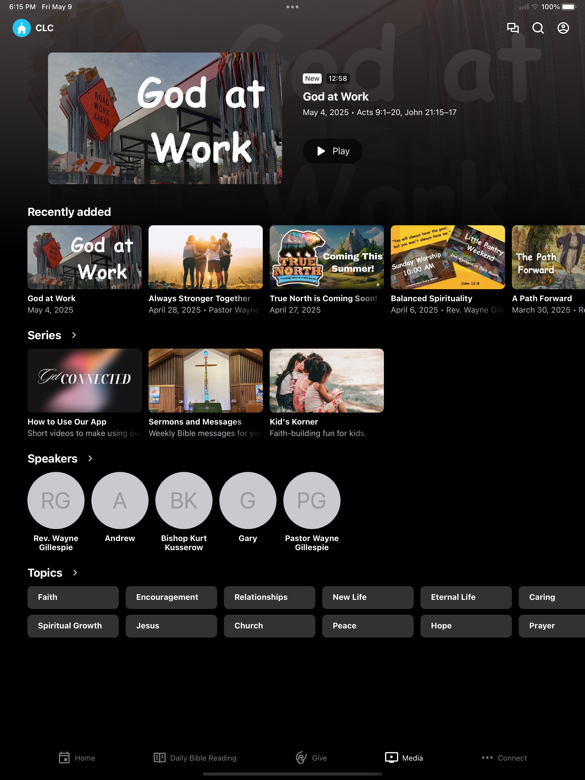Play the God at Work sermon

click(x=332, y=151)
